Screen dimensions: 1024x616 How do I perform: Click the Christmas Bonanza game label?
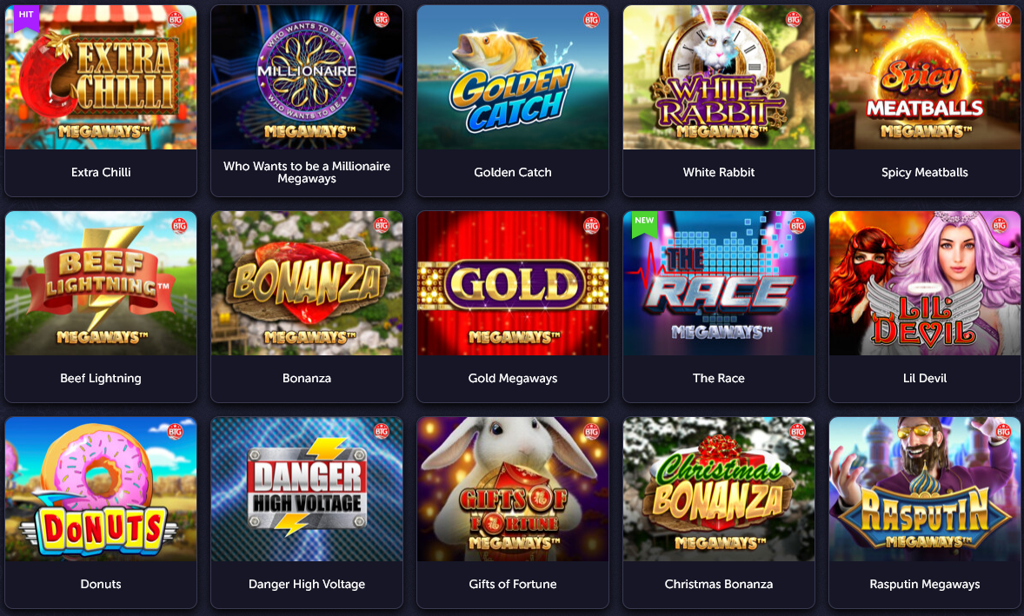pos(718,584)
